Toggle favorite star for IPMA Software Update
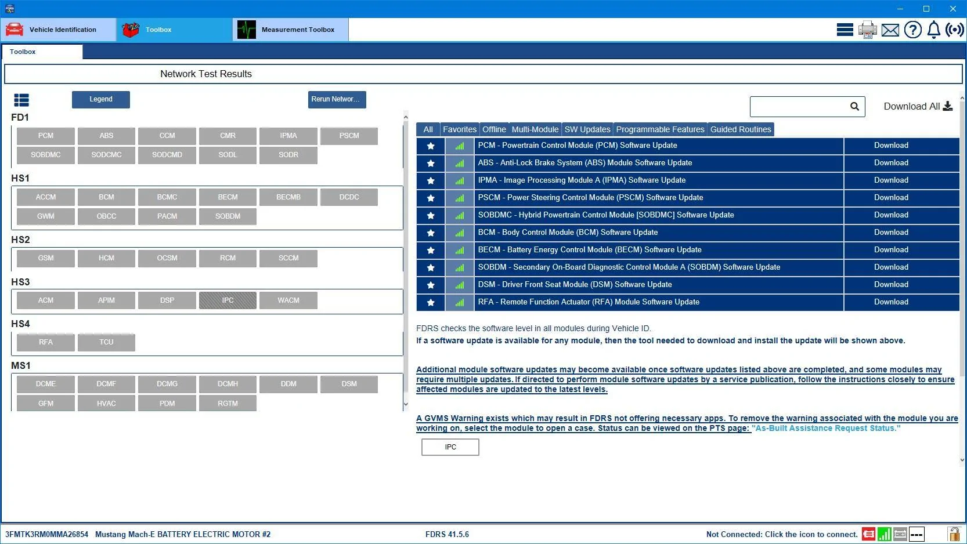Viewport: 967px width, 544px height. 431,181
